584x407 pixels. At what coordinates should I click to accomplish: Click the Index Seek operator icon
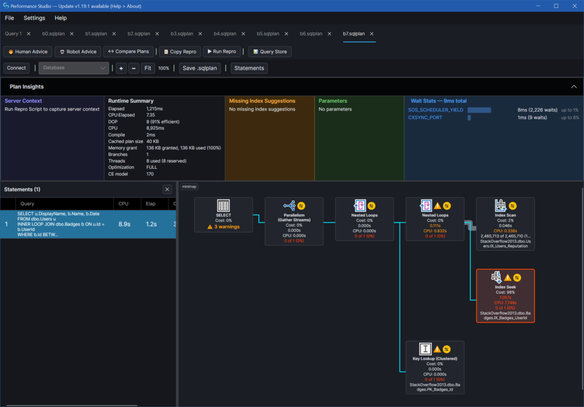pyautogui.click(x=496, y=277)
